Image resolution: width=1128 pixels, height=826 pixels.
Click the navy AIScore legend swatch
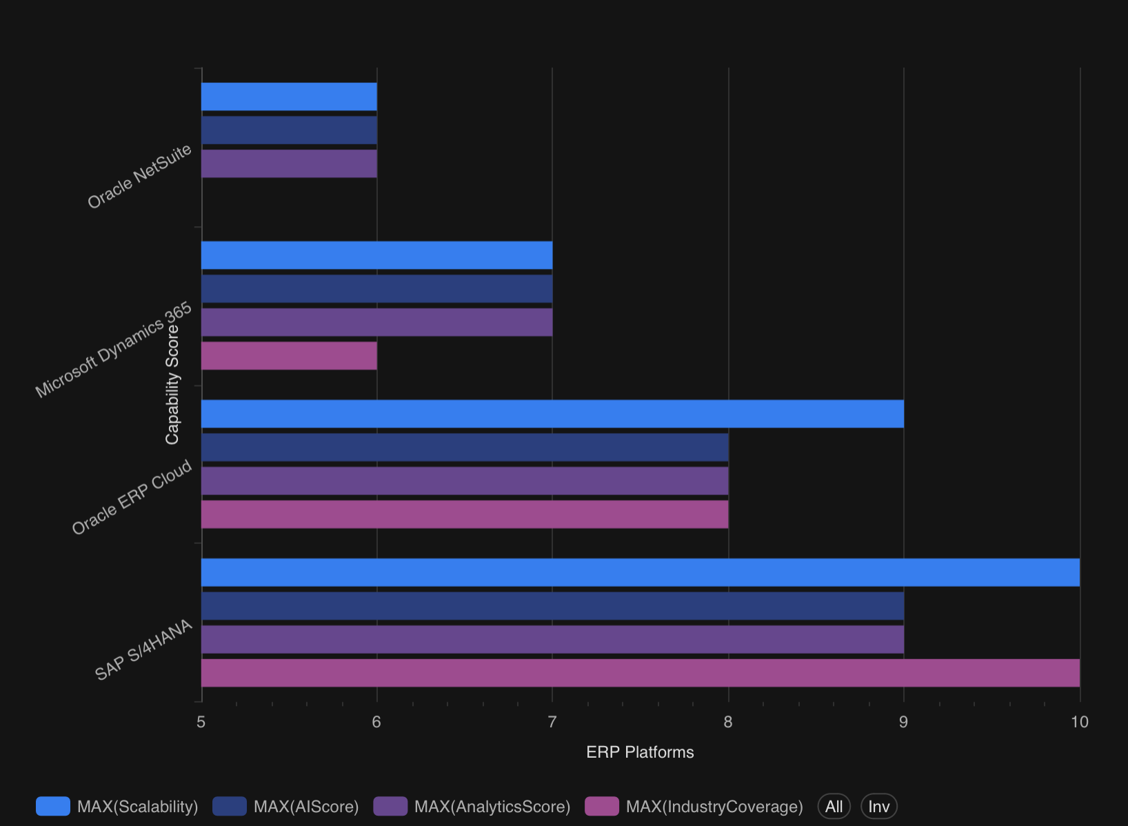230,806
